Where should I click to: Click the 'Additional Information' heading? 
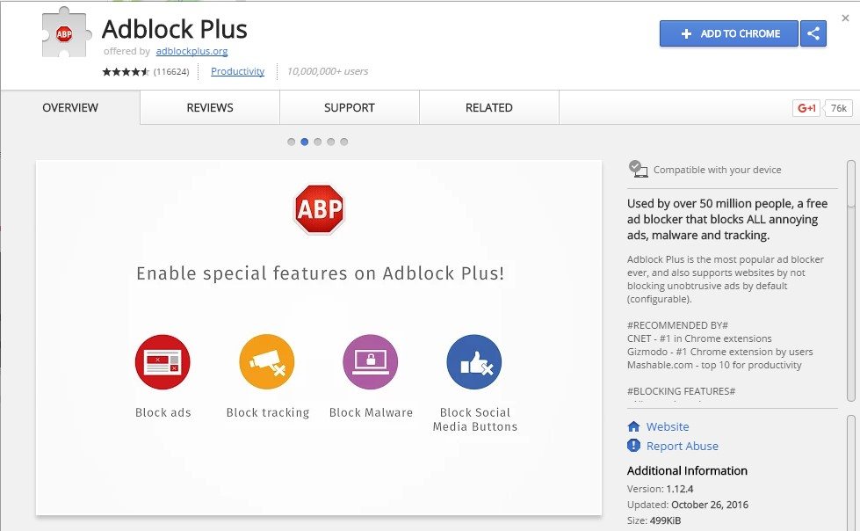click(x=687, y=470)
